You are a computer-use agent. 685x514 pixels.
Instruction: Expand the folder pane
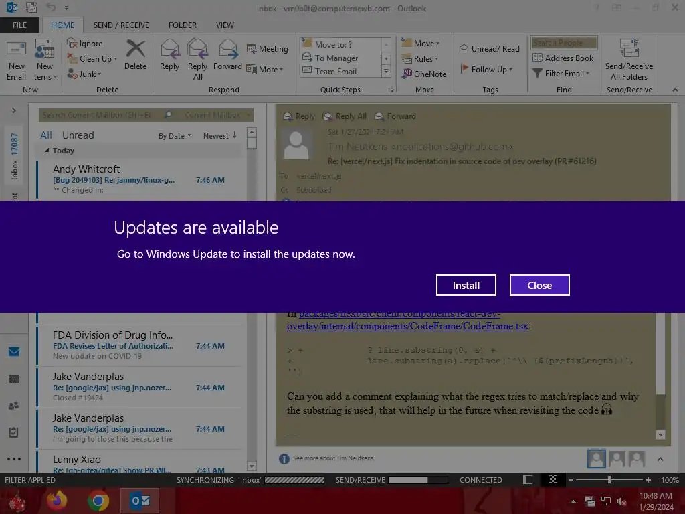tap(14, 111)
